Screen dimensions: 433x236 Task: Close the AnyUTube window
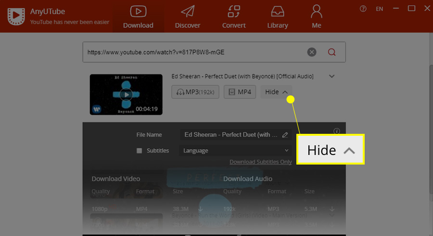[x=427, y=9]
